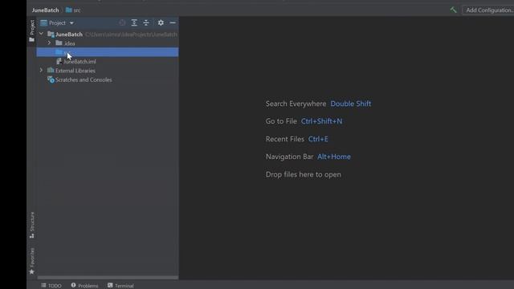Click the External Libraries icon

coord(51,70)
